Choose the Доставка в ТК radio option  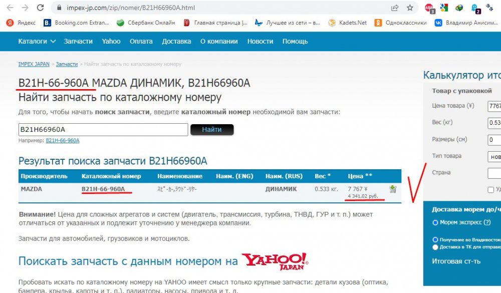pyautogui.click(x=435, y=247)
